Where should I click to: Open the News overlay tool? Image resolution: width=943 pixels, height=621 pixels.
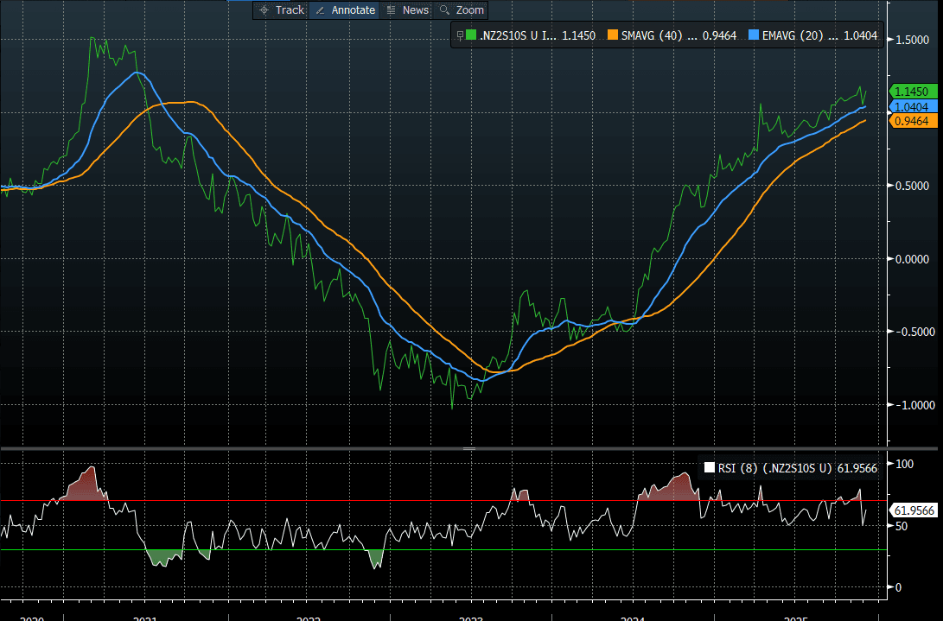(x=408, y=10)
